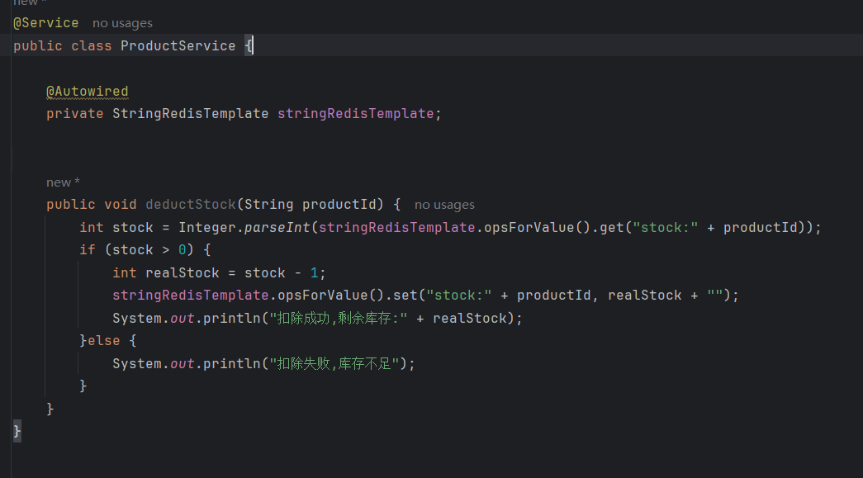This screenshot has width=863, height=478.
Task: Click the 'void' keyword in method declaration
Action: [x=121, y=205]
